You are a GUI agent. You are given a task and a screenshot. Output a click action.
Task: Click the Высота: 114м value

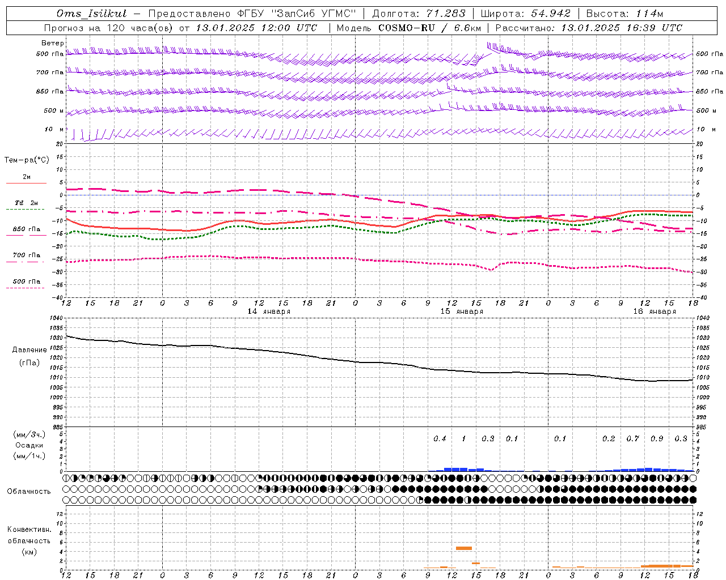click(x=624, y=14)
